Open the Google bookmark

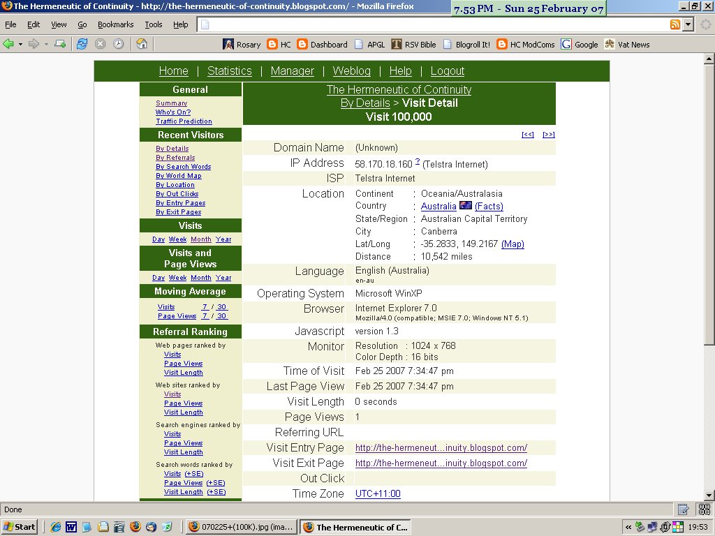pyautogui.click(x=580, y=44)
